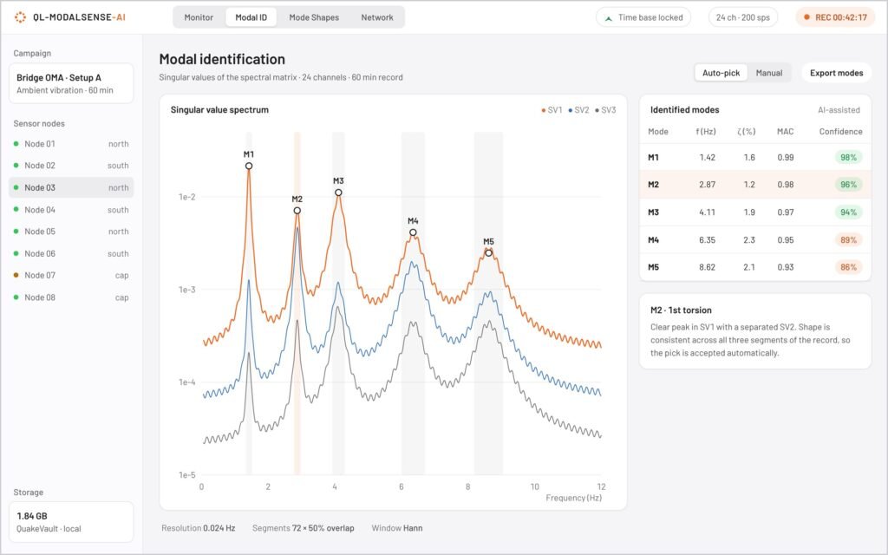This screenshot has height=555, width=888.
Task: Select mode M4 row in table
Action: [x=755, y=239]
